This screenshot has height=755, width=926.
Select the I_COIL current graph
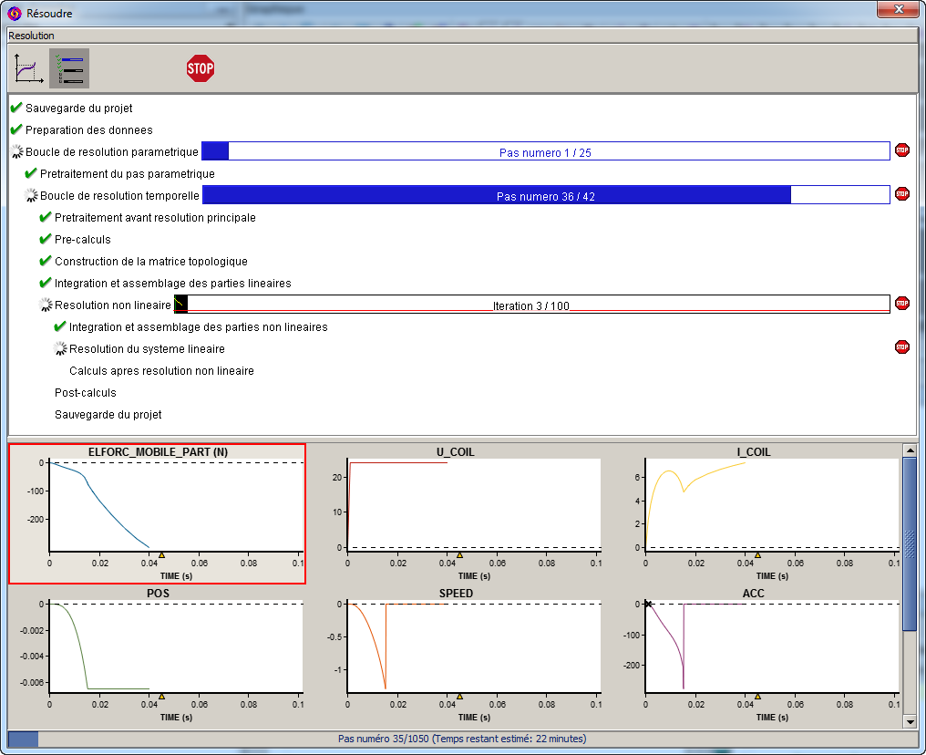(753, 513)
